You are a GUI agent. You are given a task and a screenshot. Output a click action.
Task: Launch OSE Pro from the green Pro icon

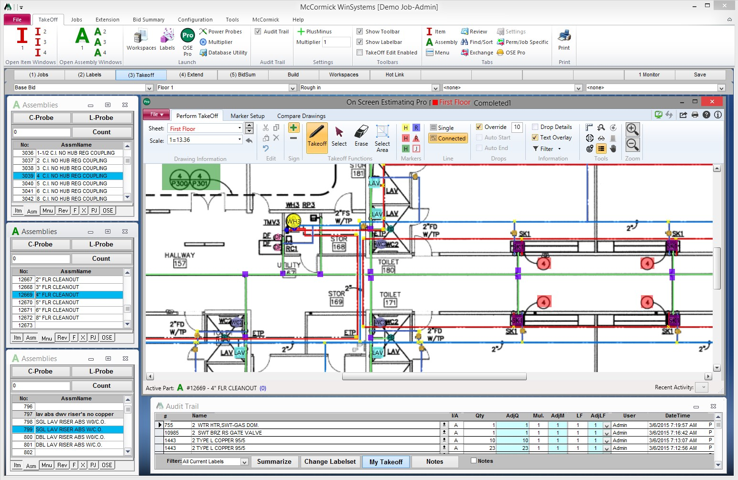187,42
